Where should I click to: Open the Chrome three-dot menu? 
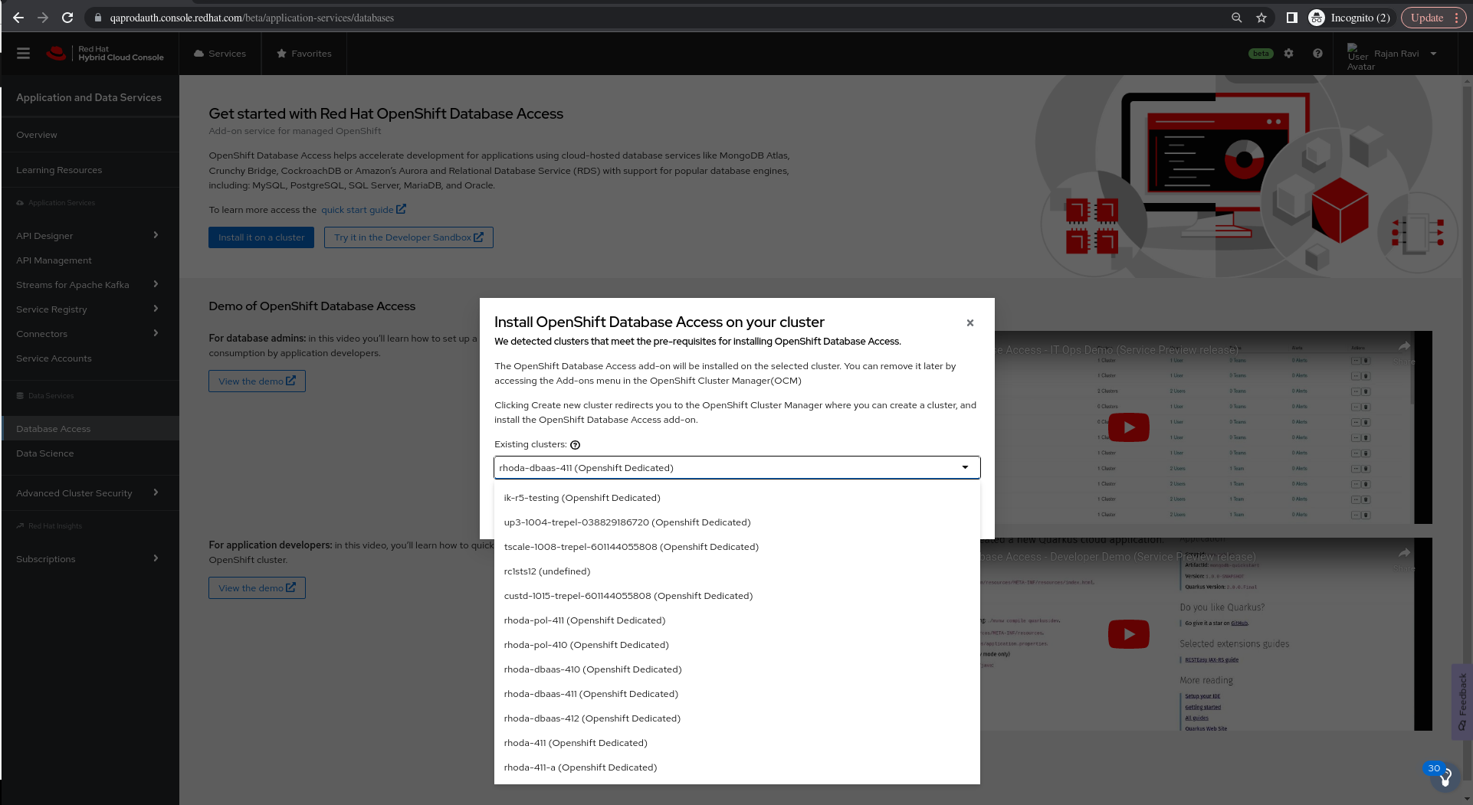coord(1457,18)
